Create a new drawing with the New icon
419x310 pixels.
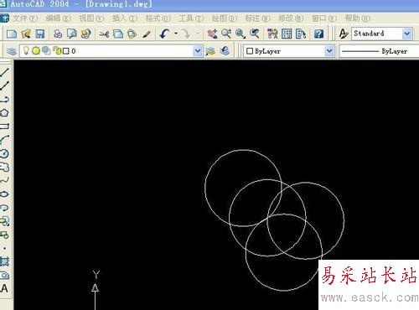pos(12,34)
